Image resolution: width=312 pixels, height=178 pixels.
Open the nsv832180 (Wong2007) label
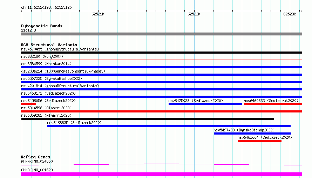(x=42, y=56)
